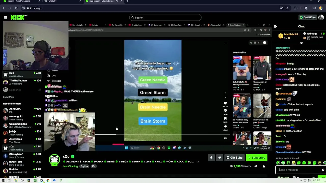Image resolution: width=326 pixels, height=183 pixels.
Task: Open the Chrome profile avatar
Action: click(x=321, y=8)
